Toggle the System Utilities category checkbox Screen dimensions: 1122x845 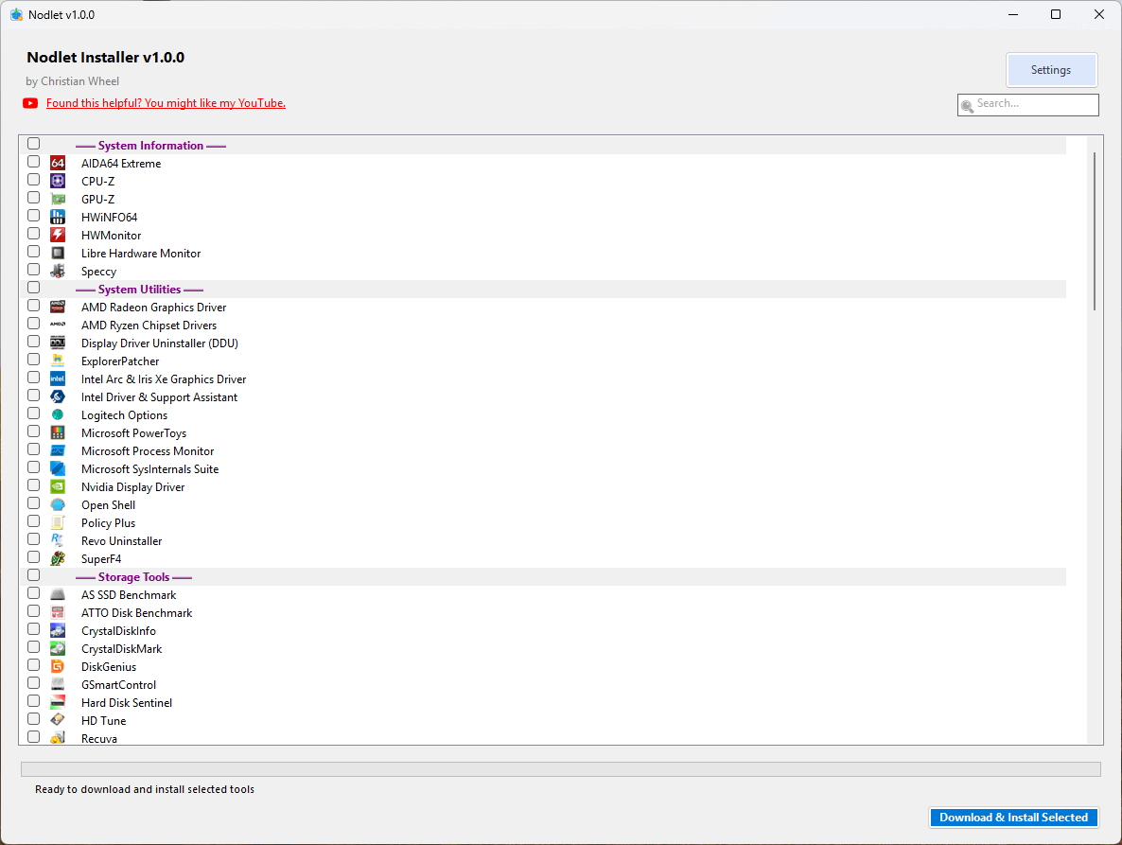(x=34, y=288)
